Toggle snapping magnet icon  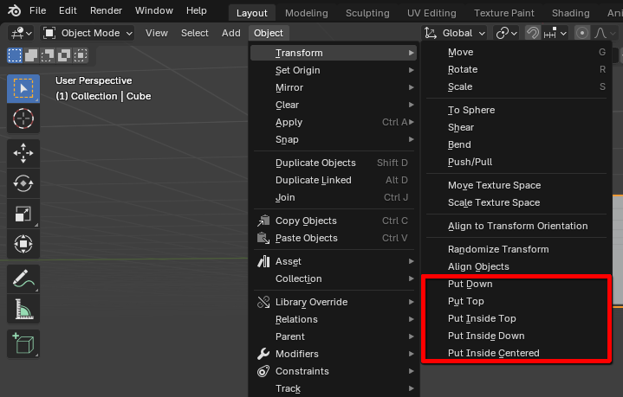(x=533, y=33)
